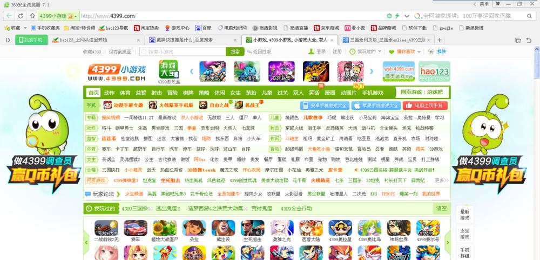540x260 pixels.
Task: Expand 更多>> in the 网页游戏 row
Action: pos(442,180)
